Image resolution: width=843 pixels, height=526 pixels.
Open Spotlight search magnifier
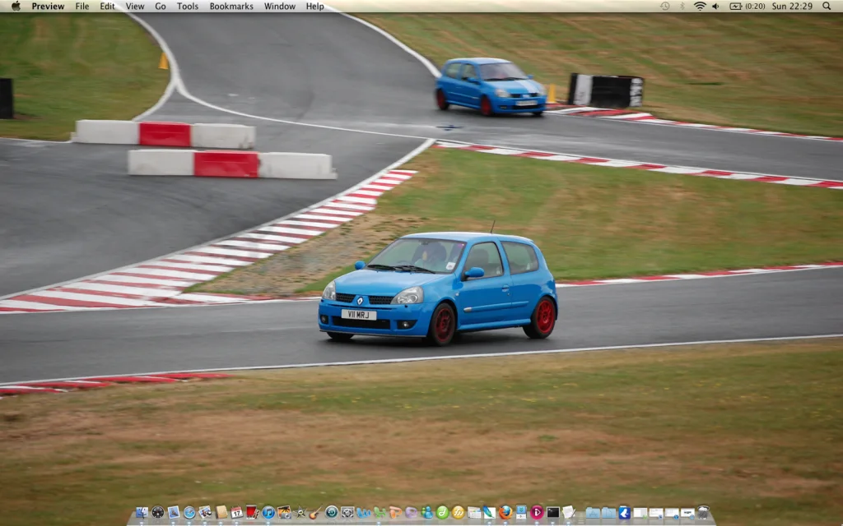point(827,6)
